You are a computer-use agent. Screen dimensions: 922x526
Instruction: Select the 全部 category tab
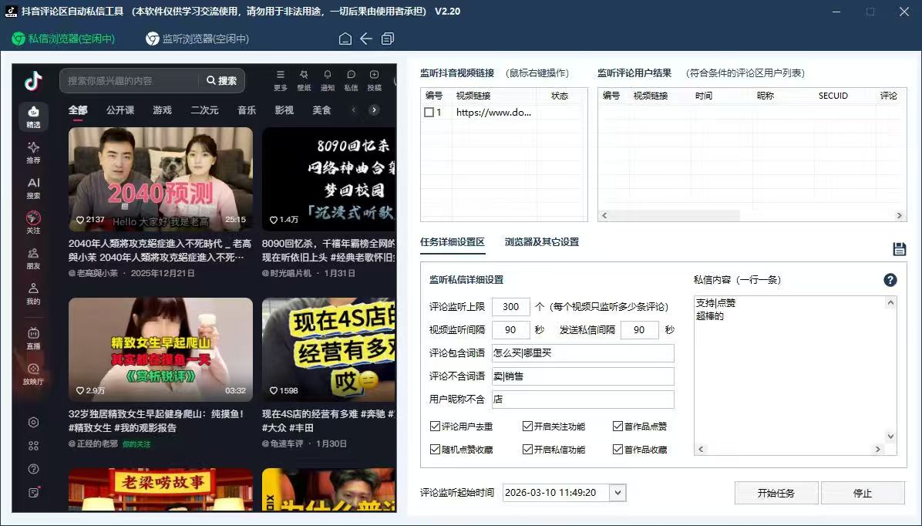pyautogui.click(x=78, y=110)
